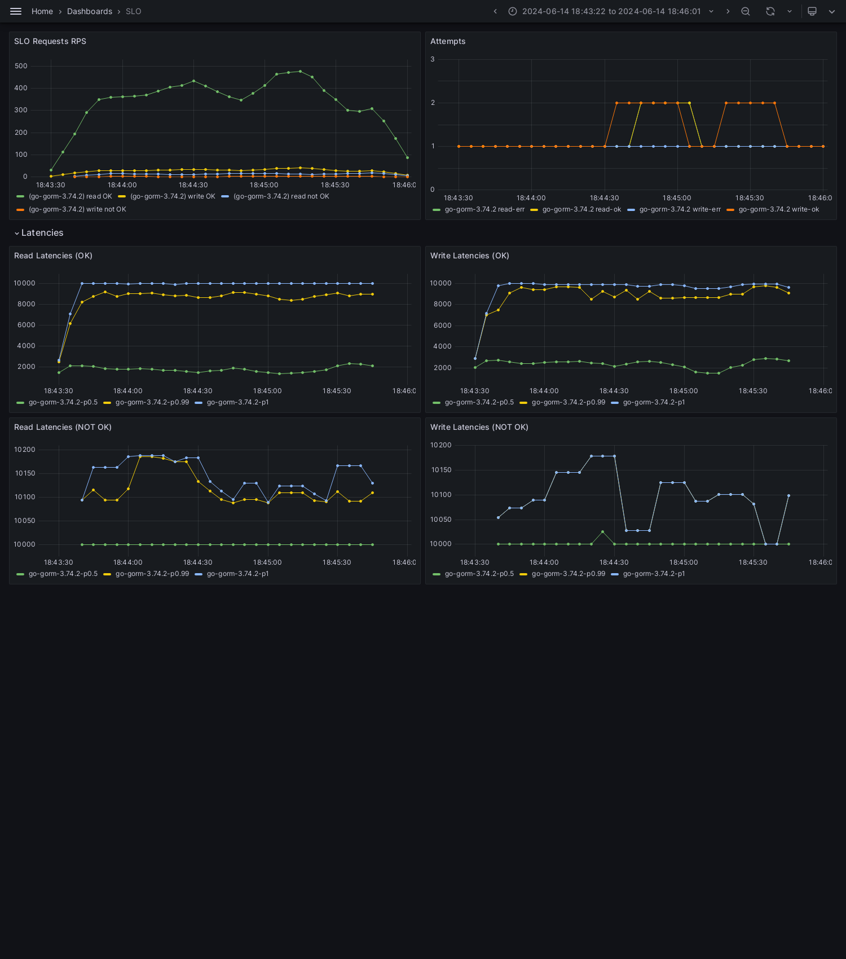
Task: Toggle p0.5 legend in Read Latencies (NOT OK)
Action: tap(63, 574)
